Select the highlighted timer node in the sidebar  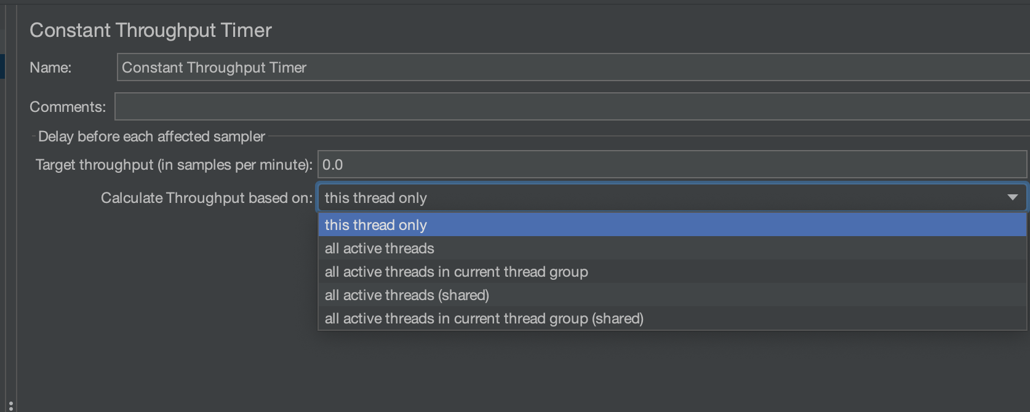coord(3,66)
